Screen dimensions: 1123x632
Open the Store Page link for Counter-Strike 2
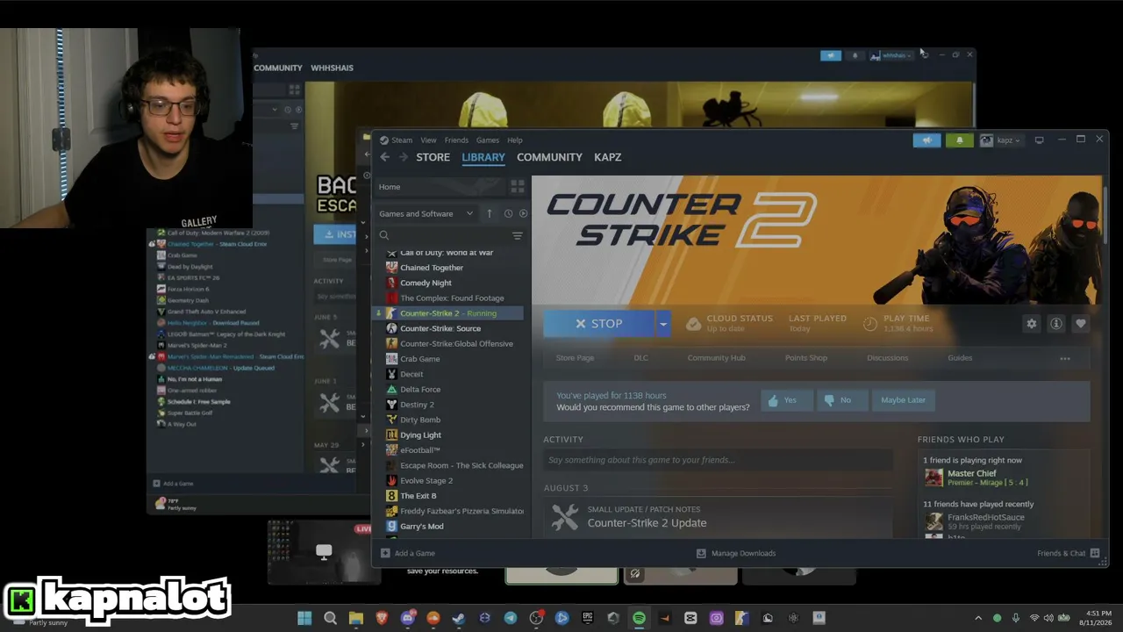[x=576, y=358]
